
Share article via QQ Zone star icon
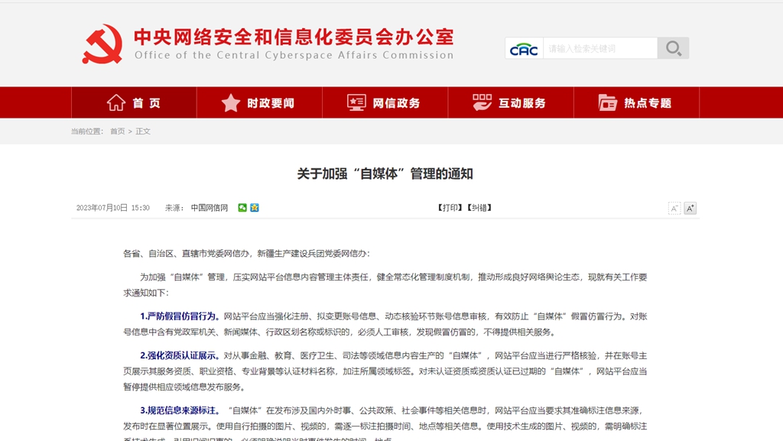coord(255,208)
